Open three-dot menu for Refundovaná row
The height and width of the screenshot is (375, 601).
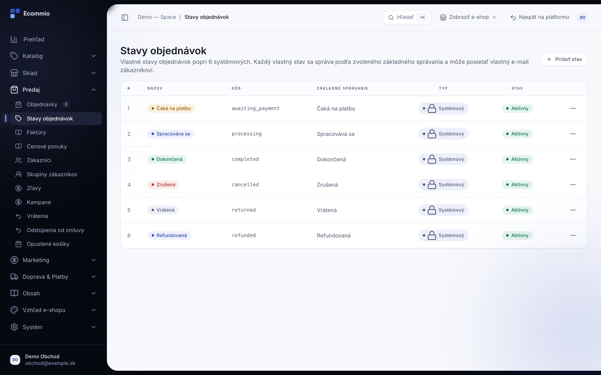pyautogui.click(x=573, y=235)
